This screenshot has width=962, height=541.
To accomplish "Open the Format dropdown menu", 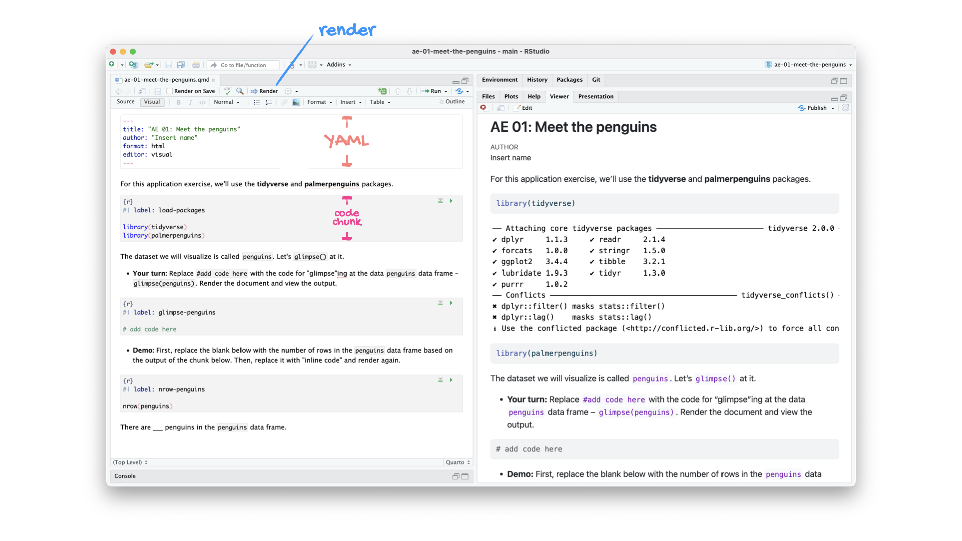I will tap(319, 102).
